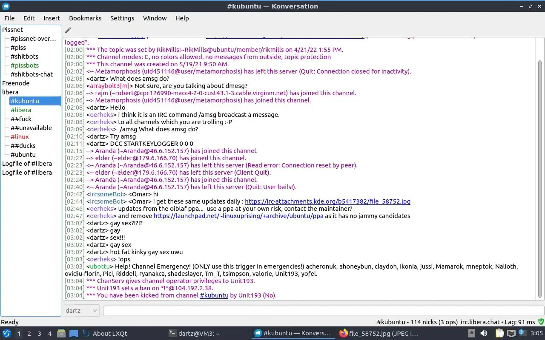Click the clipboard manager tray icon
Screen dimensions: 545x340
(499, 334)
